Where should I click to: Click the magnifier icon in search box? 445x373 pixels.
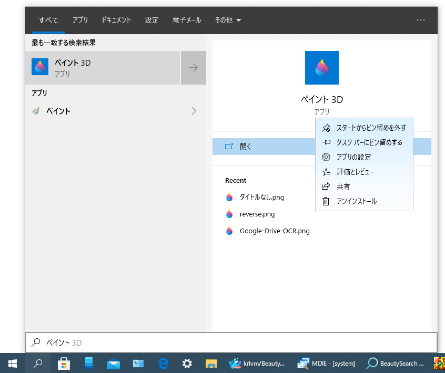coord(36,343)
